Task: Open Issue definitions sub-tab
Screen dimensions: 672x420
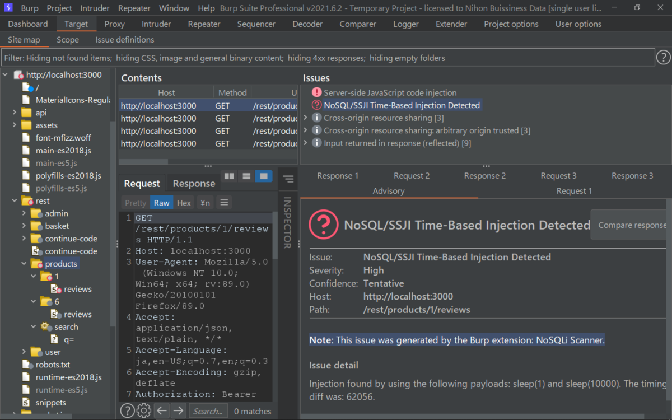Action: 125,40
